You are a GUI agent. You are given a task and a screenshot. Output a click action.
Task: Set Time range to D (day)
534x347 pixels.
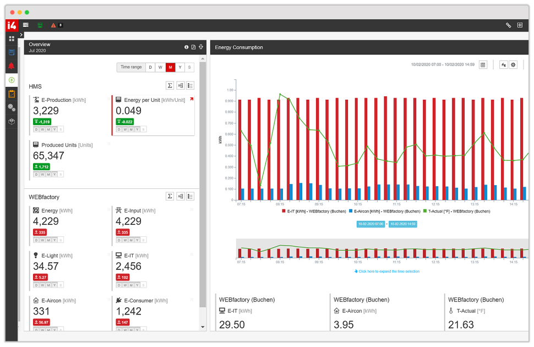150,67
